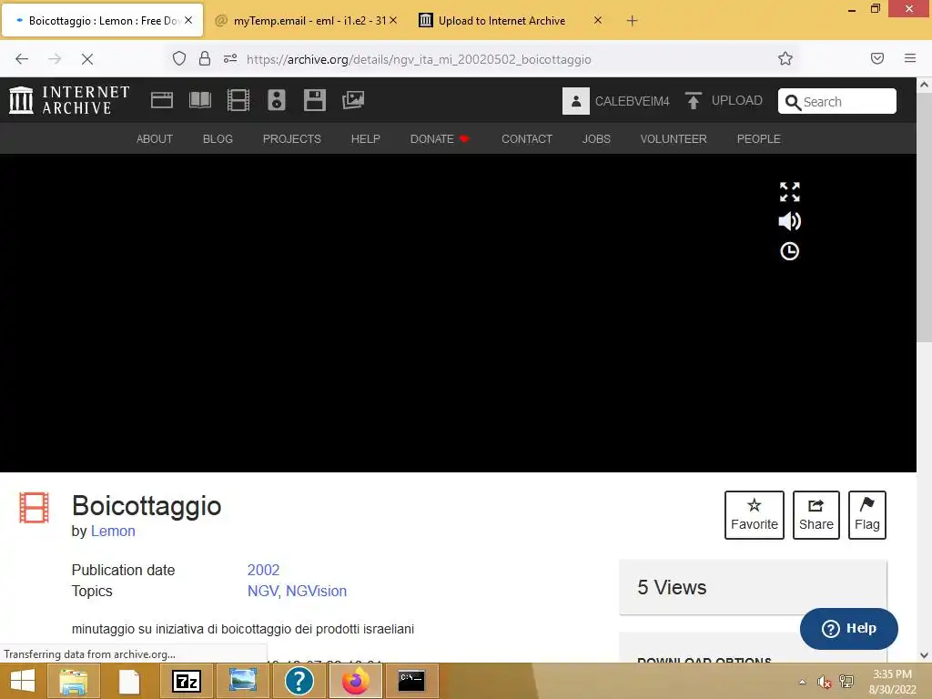
Task: Open the BLOG menu item
Action: 218,139
